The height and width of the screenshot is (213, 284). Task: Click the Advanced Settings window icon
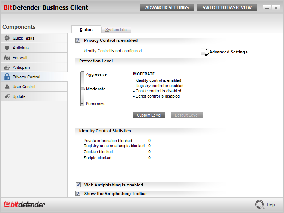[x=204, y=52]
